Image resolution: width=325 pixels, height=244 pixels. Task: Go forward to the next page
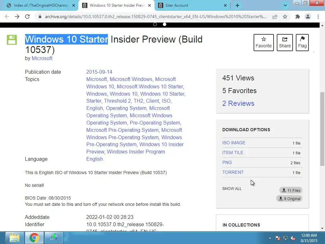[17, 17]
